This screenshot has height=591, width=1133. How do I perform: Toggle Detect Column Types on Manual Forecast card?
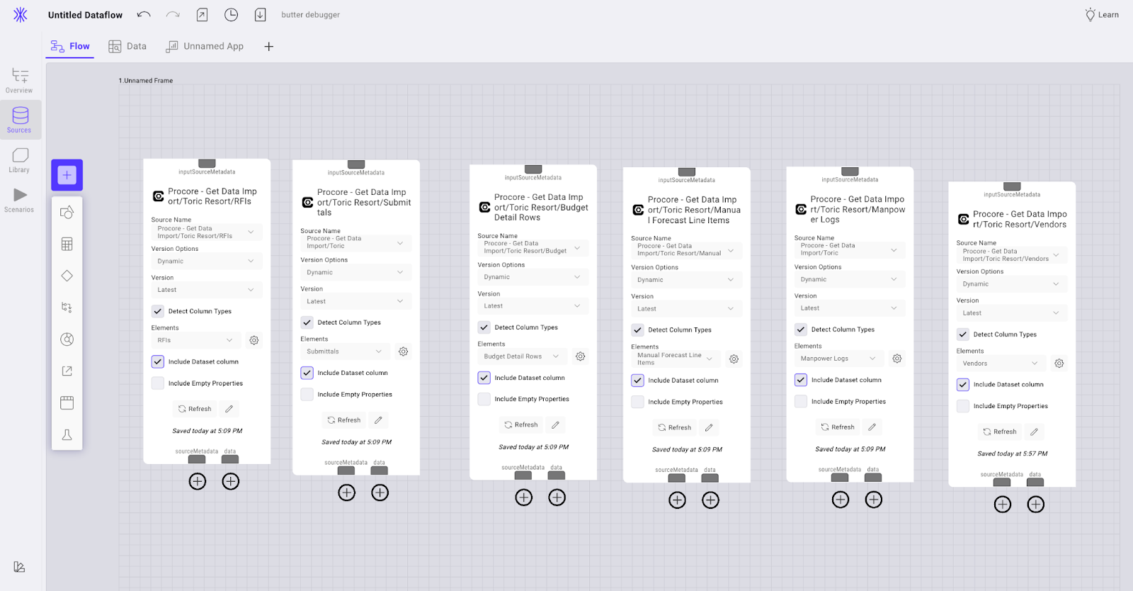[638, 330]
